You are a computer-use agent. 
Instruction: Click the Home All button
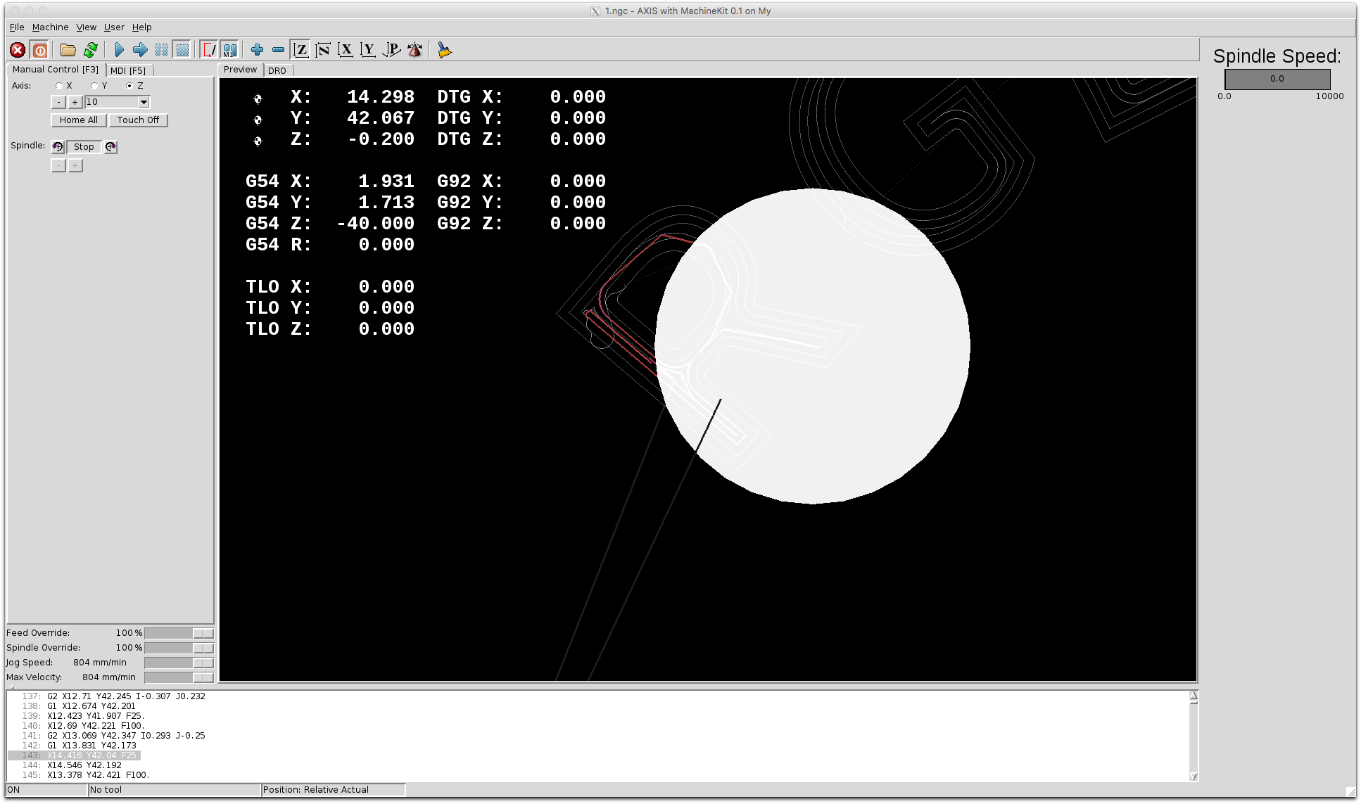click(78, 120)
